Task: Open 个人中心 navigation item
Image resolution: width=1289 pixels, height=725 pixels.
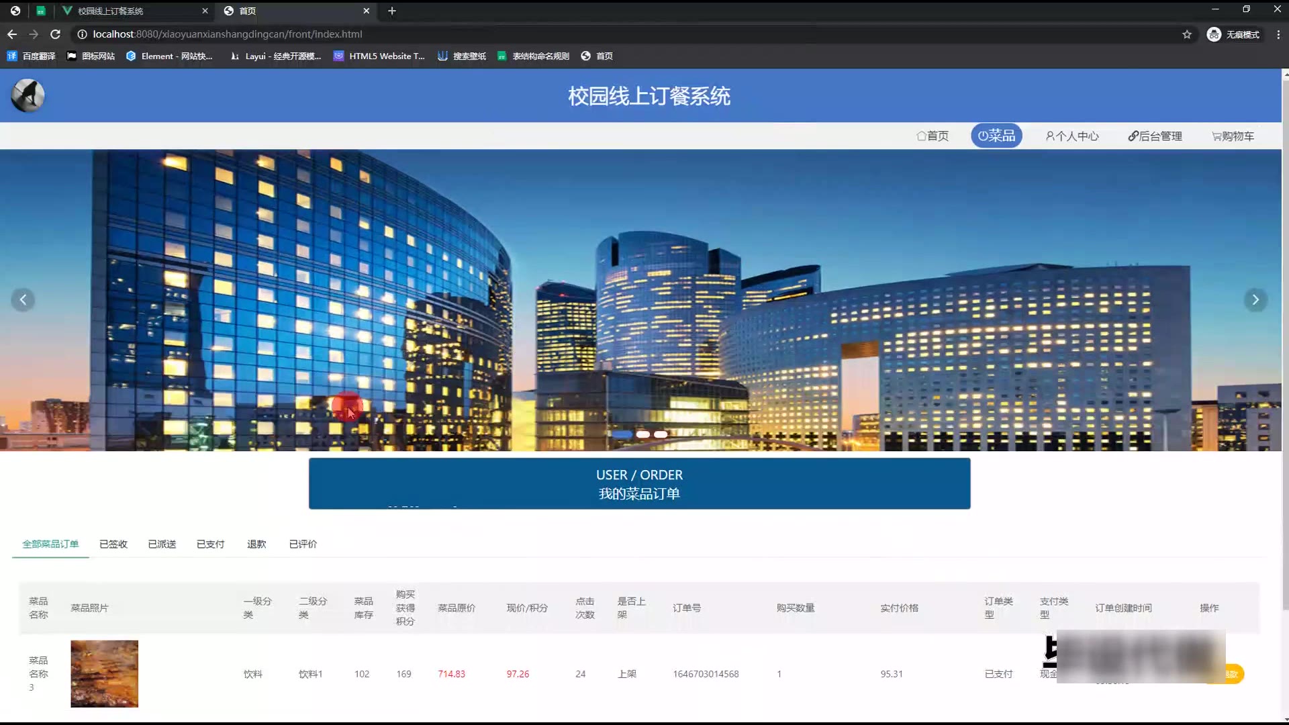Action: click(x=1072, y=136)
